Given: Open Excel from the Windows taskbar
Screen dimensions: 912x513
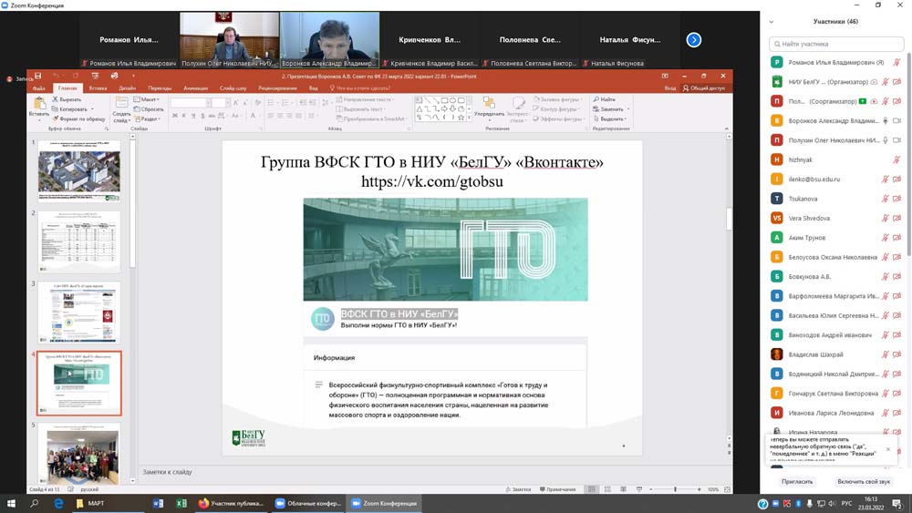Looking at the screenshot, I should (x=181, y=503).
